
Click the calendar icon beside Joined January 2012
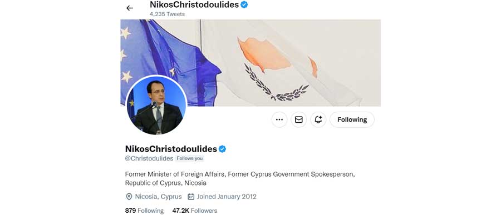[x=191, y=197]
